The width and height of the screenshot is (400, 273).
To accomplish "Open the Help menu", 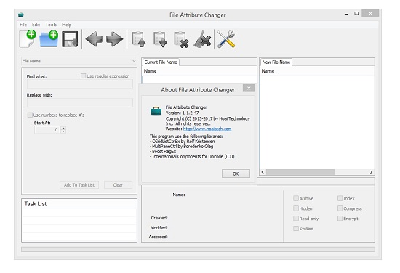I will 67,25.
